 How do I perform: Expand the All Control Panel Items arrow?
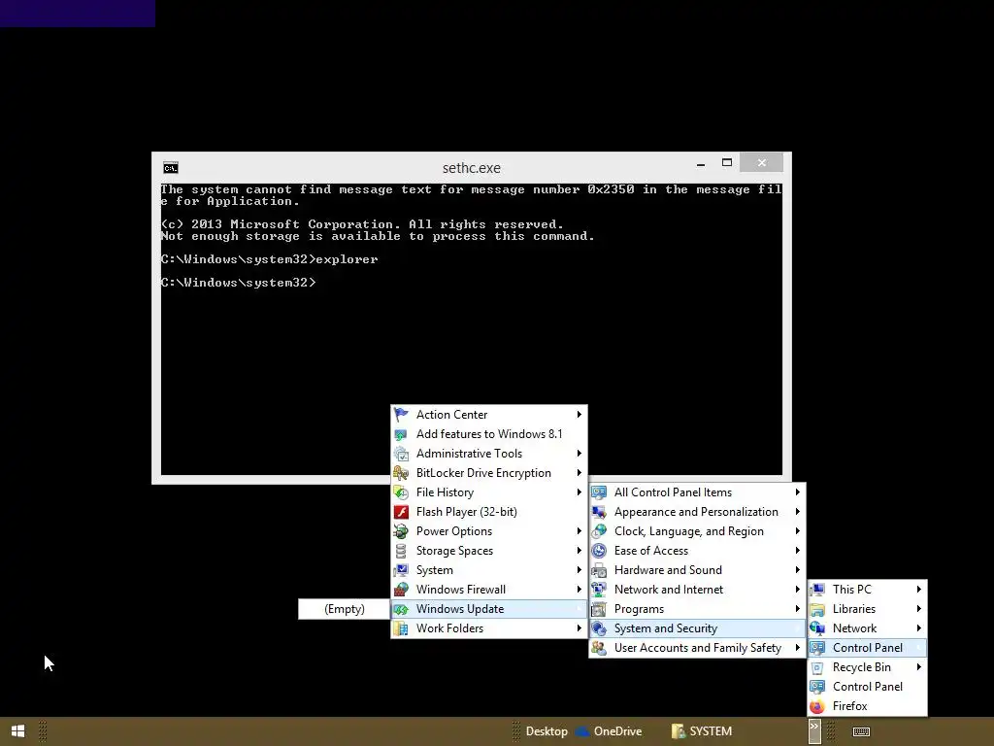point(798,492)
